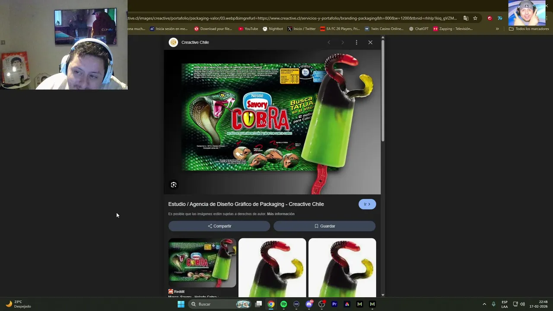Go to next image with right chevron

point(343,42)
